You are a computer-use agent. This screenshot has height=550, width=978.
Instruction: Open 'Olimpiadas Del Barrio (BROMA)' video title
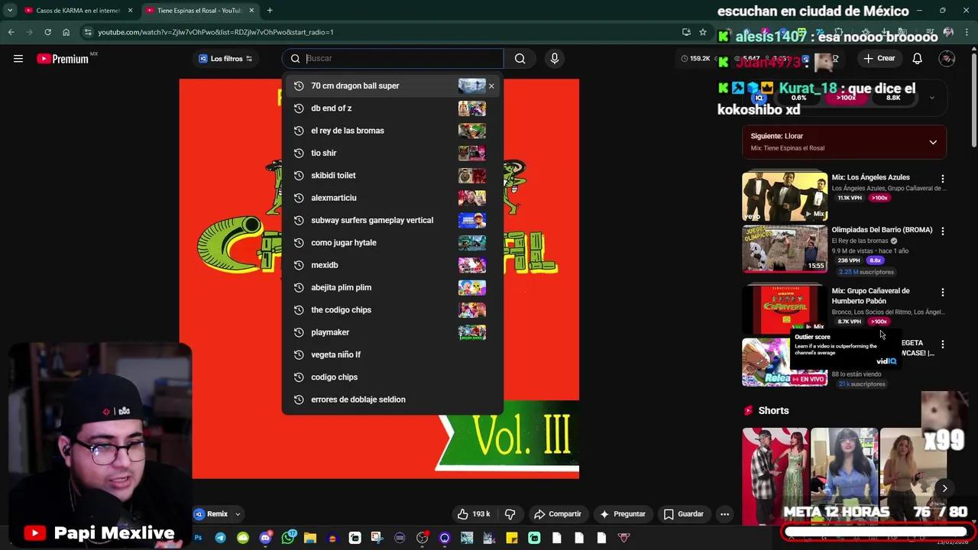882,230
